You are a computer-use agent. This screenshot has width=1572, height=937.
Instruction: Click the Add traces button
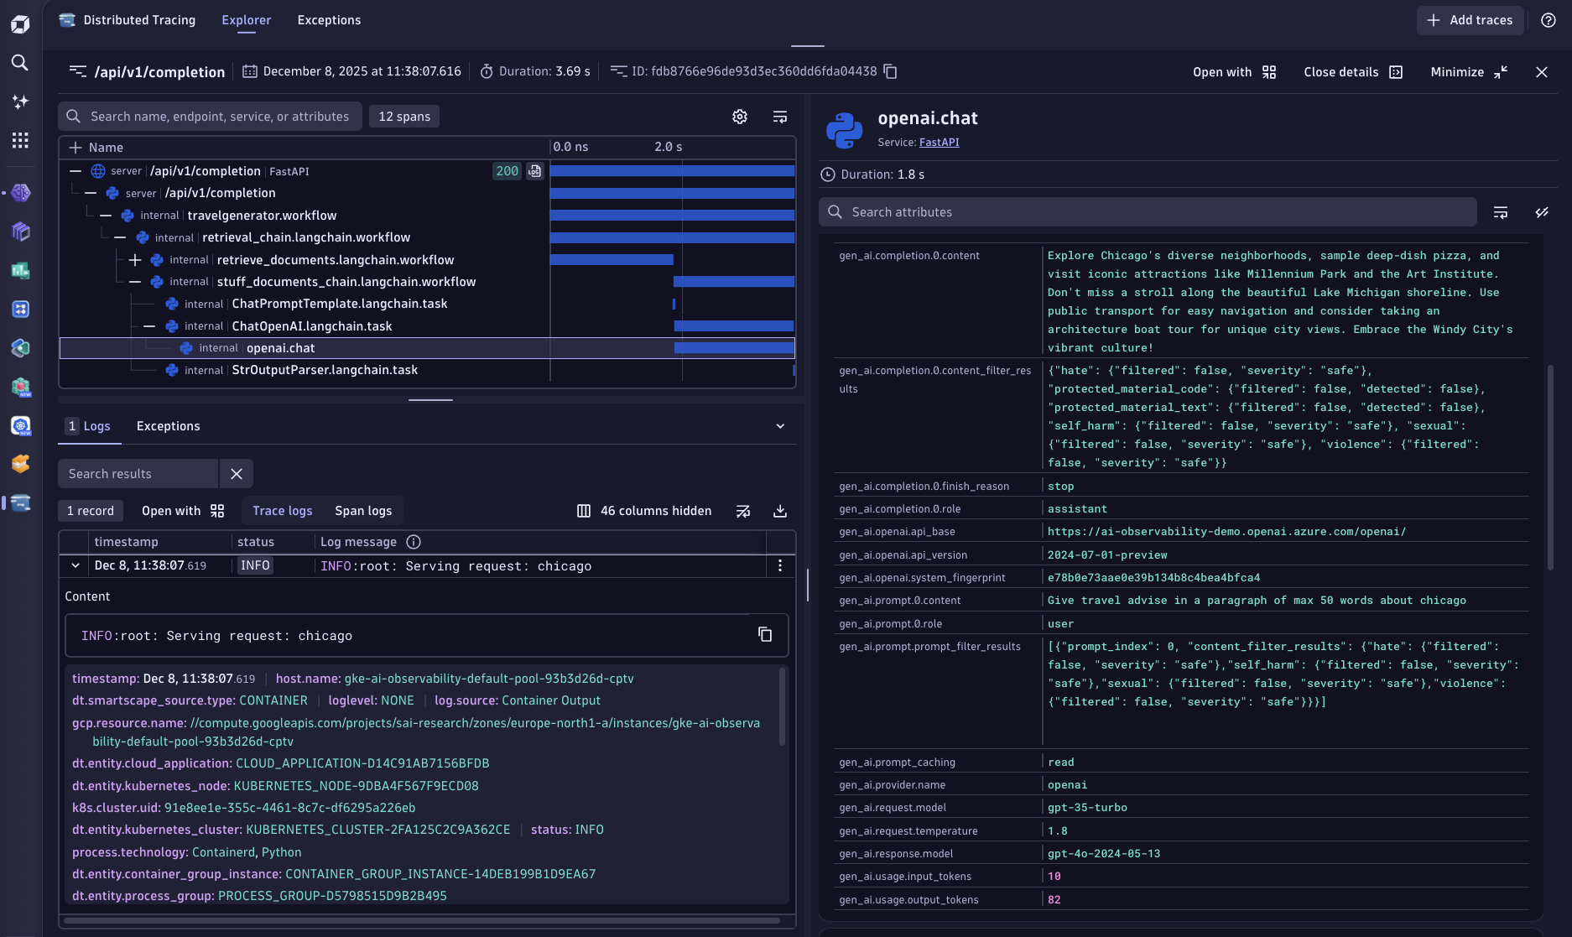(x=1469, y=20)
